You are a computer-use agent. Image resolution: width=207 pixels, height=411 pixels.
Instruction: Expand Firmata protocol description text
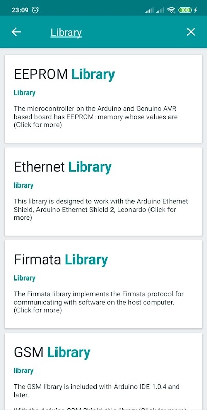(99, 302)
